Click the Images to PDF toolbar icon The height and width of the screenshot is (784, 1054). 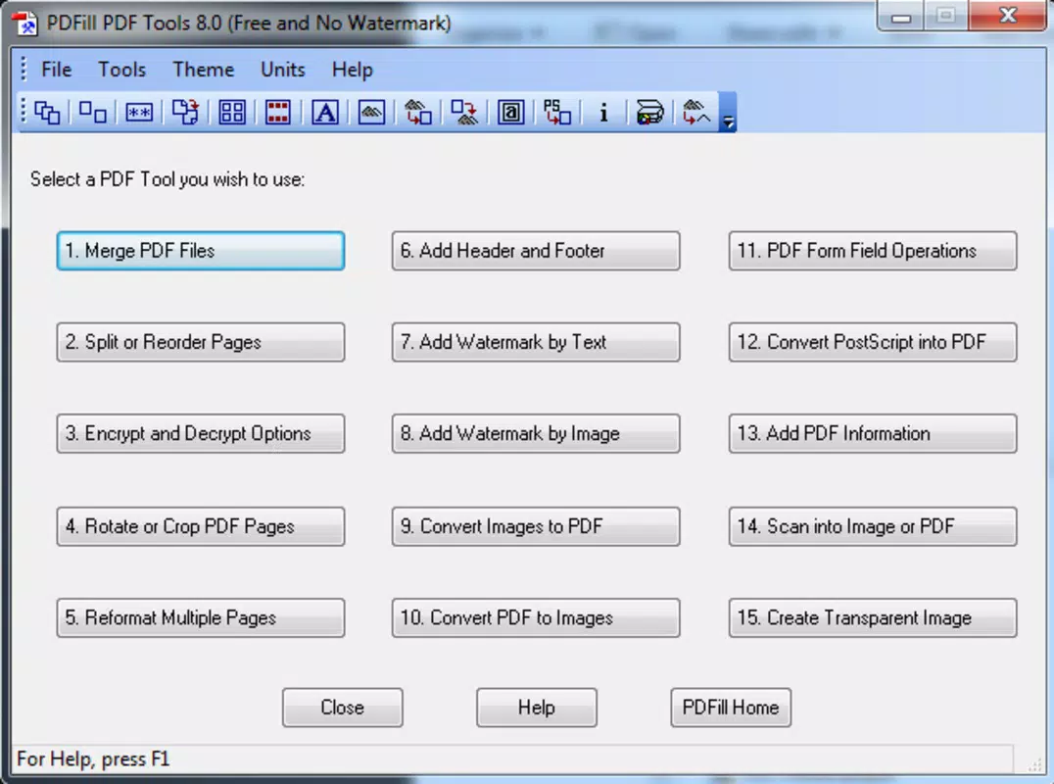pyautogui.click(x=418, y=113)
